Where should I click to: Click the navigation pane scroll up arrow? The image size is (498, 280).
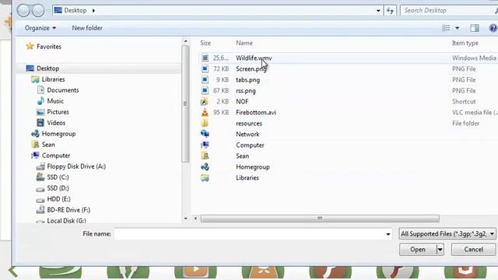(185, 41)
